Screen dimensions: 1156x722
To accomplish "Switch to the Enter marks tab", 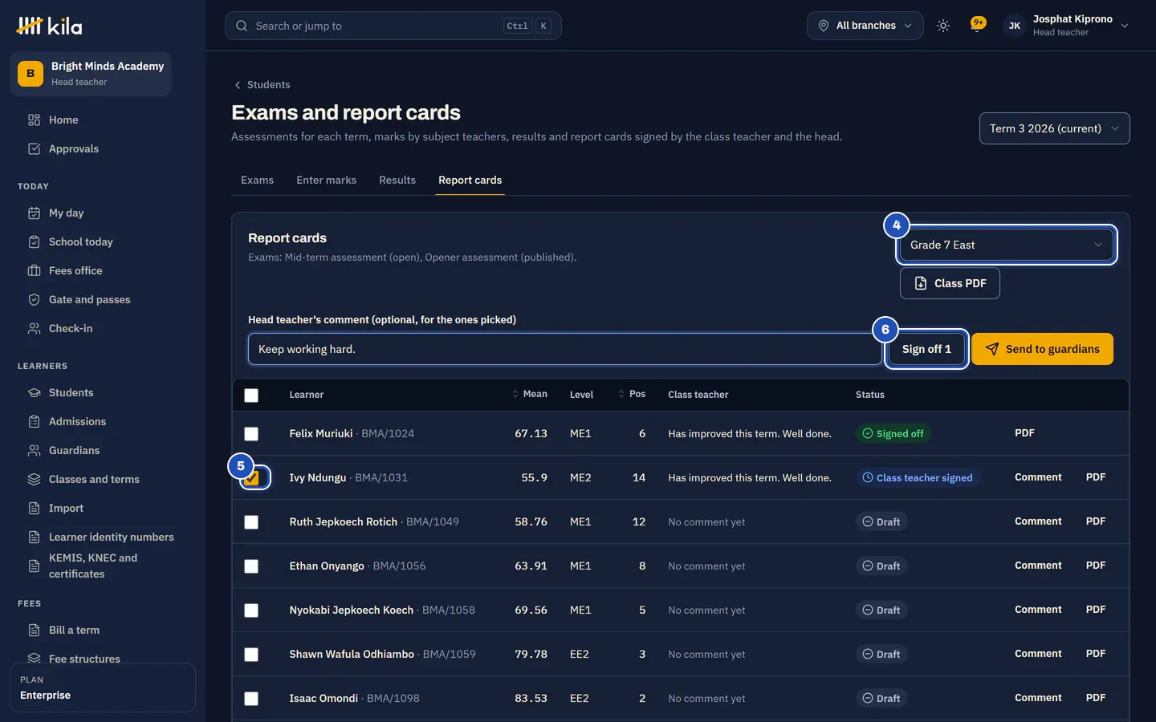I will point(326,180).
